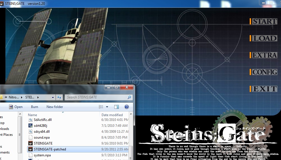Click the sdrt4280j file icon
281x160 pixels.
pos(30,125)
